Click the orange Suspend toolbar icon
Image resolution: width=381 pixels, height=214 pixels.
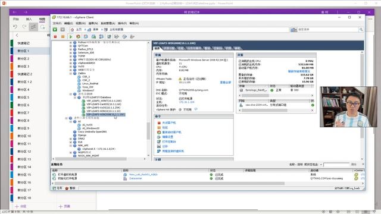pos(63,37)
